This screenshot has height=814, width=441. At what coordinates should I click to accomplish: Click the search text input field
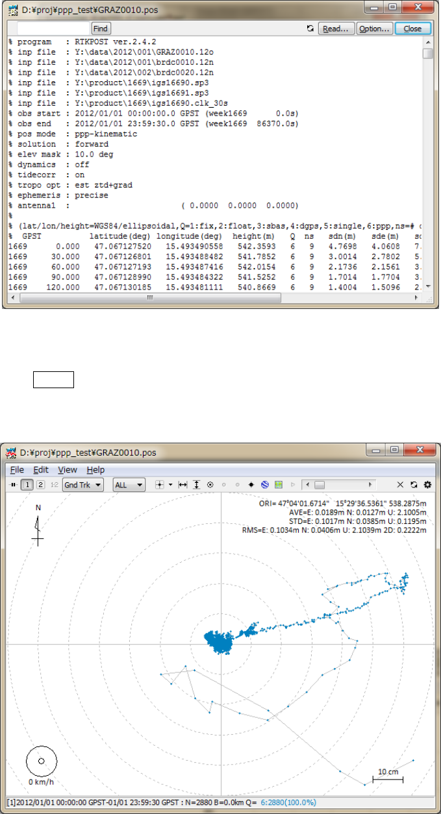pyautogui.click(x=53, y=29)
